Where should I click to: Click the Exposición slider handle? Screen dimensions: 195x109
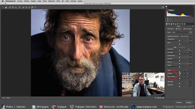pos(179,51)
